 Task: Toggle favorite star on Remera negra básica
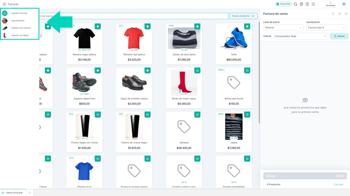(98, 26)
